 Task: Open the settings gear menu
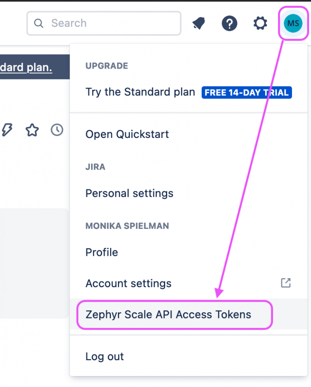260,24
